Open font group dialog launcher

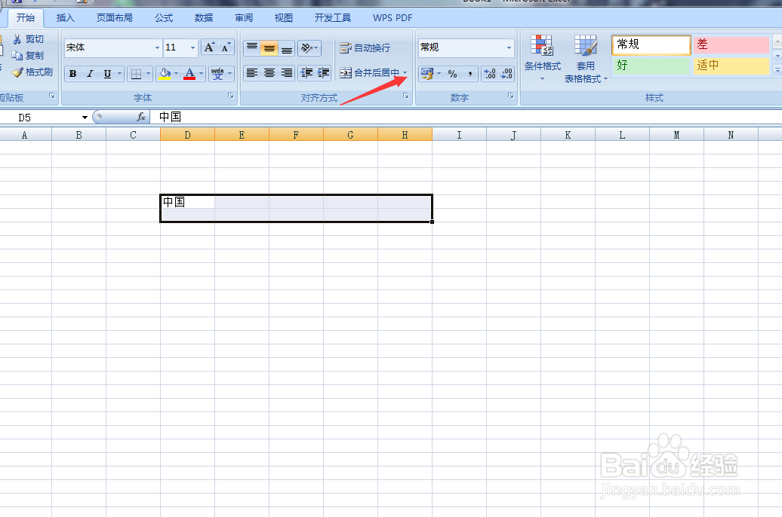point(231,96)
